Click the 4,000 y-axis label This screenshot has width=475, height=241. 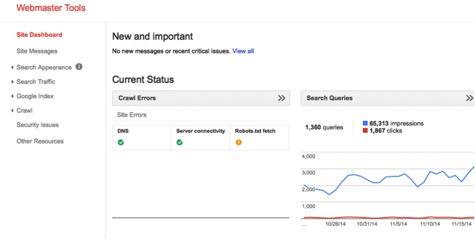pos(309,156)
